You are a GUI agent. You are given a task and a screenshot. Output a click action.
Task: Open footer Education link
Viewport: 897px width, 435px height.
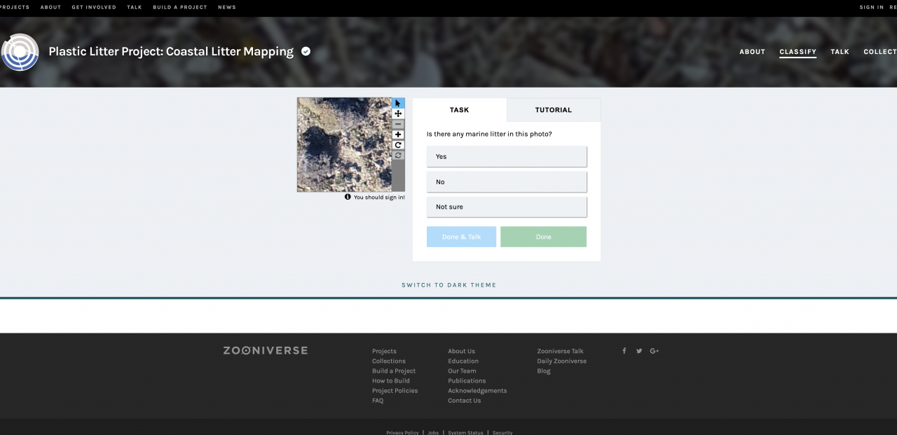463,361
